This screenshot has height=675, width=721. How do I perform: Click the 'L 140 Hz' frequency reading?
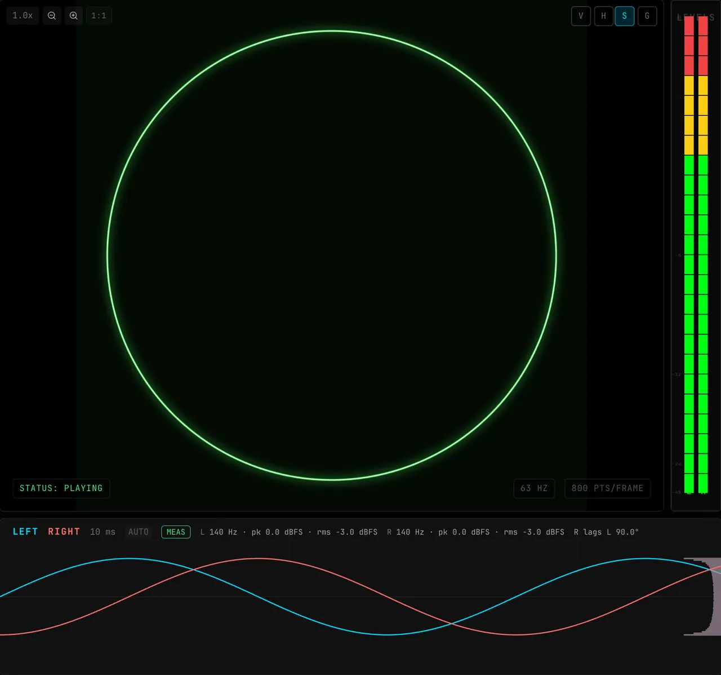point(219,532)
